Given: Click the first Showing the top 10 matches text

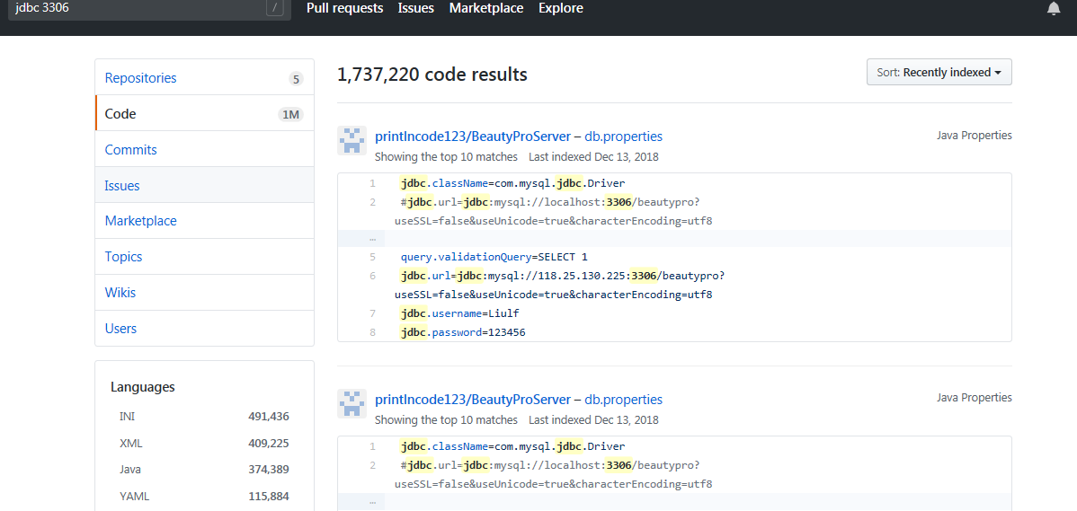Looking at the screenshot, I should tap(447, 156).
